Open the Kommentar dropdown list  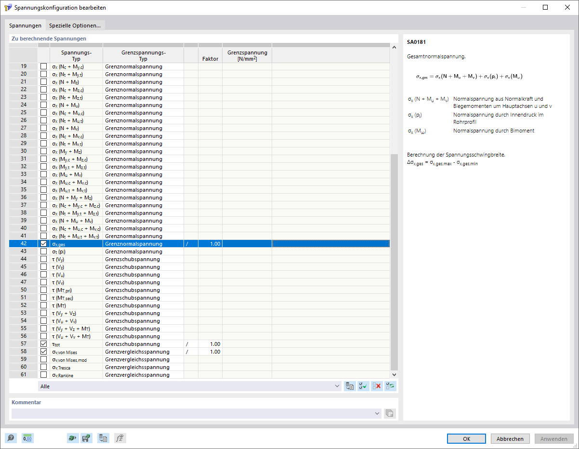[376, 413]
